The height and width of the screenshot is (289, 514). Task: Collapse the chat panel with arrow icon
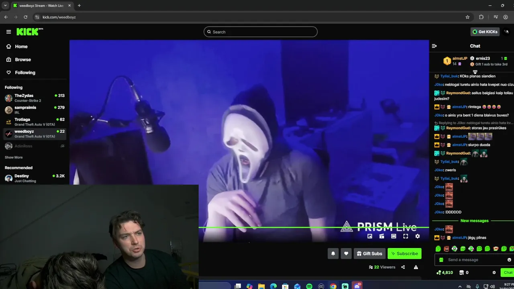tap(434, 46)
